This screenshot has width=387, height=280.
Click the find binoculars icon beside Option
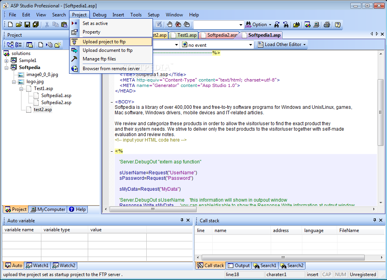(248, 25)
